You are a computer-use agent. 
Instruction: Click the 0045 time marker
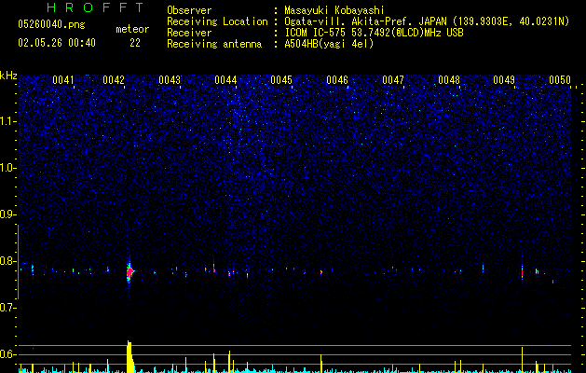[281, 80]
